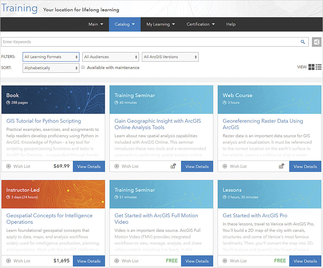
Task: Open the Alphabetically sort dropdown
Action: click(51, 68)
